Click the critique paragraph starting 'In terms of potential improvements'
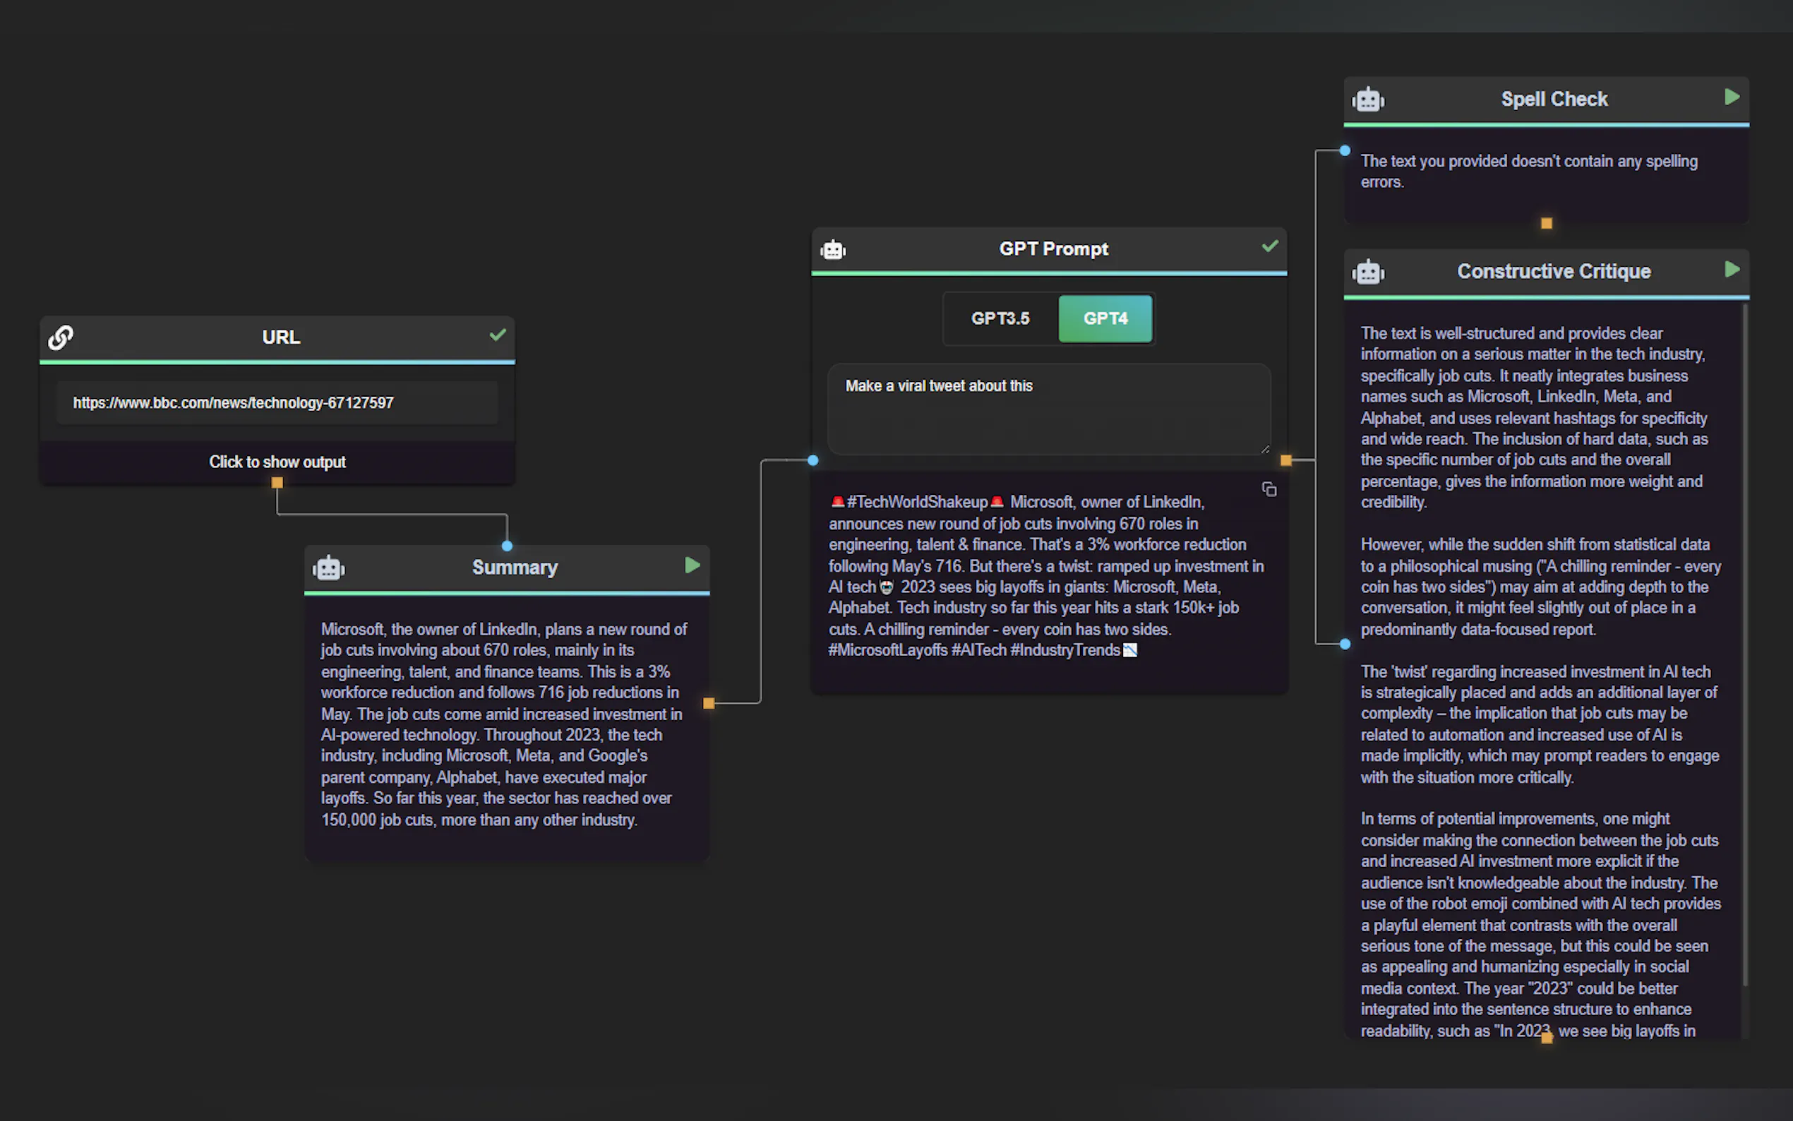The width and height of the screenshot is (1793, 1121). [x=1541, y=925]
